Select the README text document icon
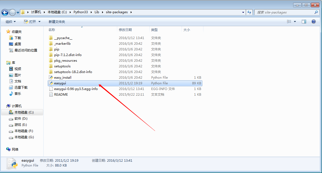The width and height of the screenshot is (322, 173). (51, 95)
